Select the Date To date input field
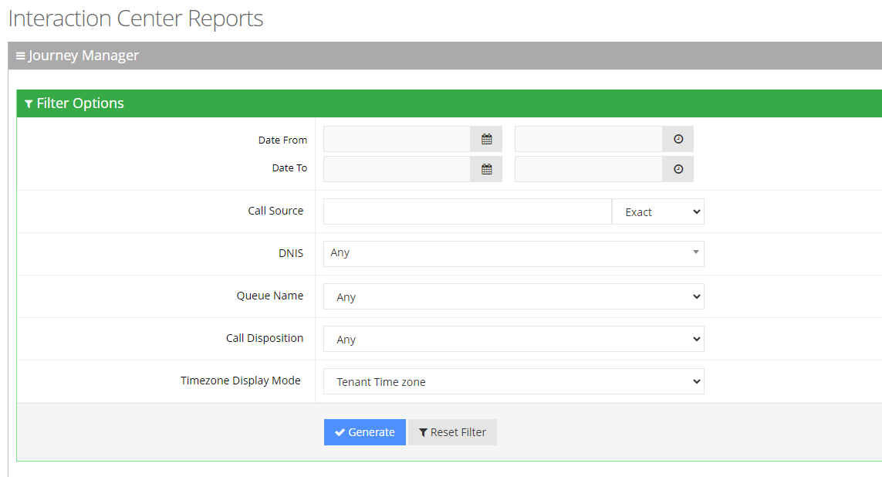 coord(397,169)
